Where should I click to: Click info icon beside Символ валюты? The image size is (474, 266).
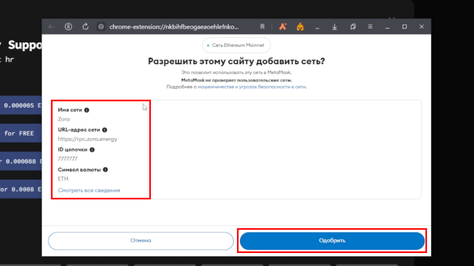point(105,170)
